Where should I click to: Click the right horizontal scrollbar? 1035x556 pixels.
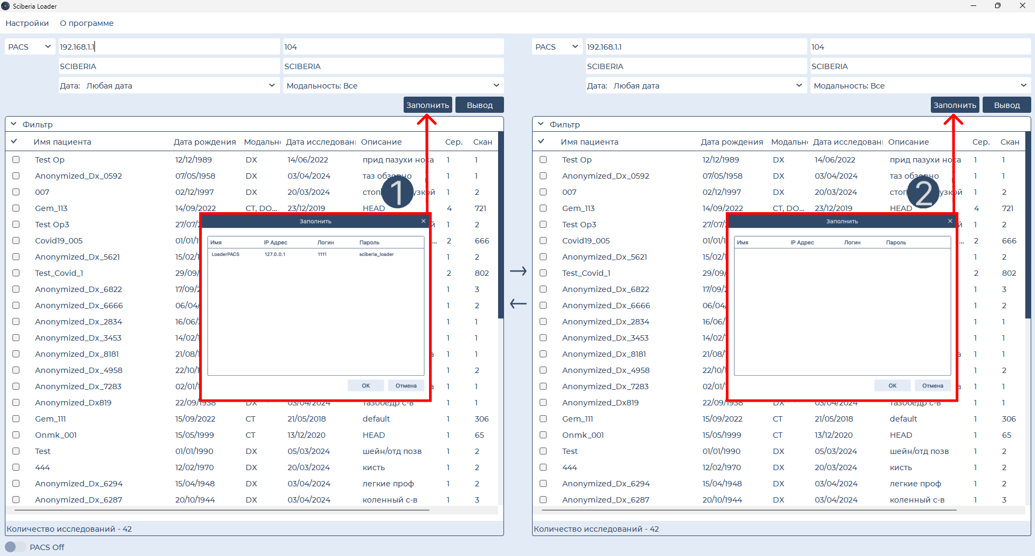[x=749, y=510]
